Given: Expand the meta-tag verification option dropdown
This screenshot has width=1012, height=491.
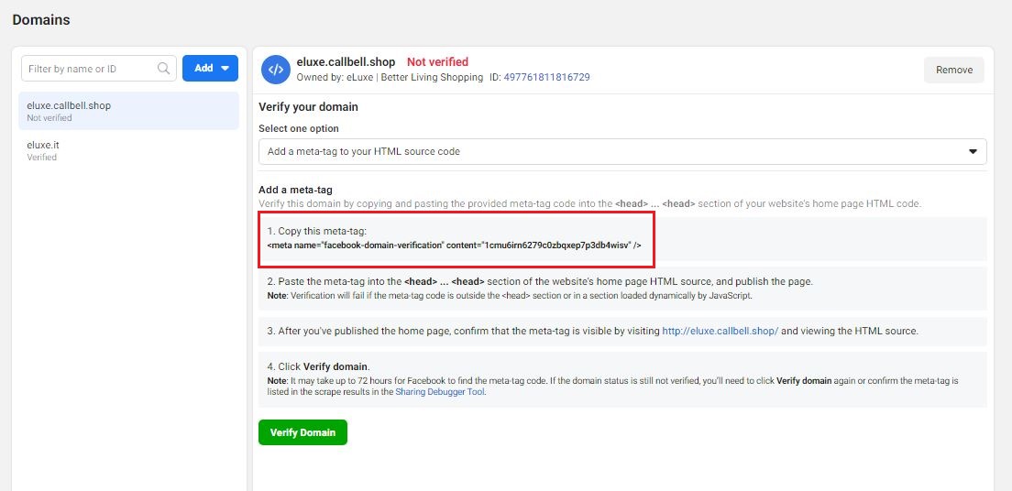Looking at the screenshot, I should click(x=622, y=151).
